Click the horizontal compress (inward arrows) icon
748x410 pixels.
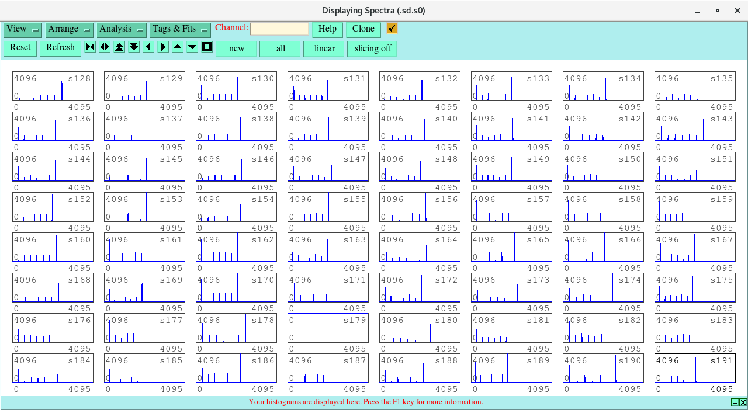(90, 47)
